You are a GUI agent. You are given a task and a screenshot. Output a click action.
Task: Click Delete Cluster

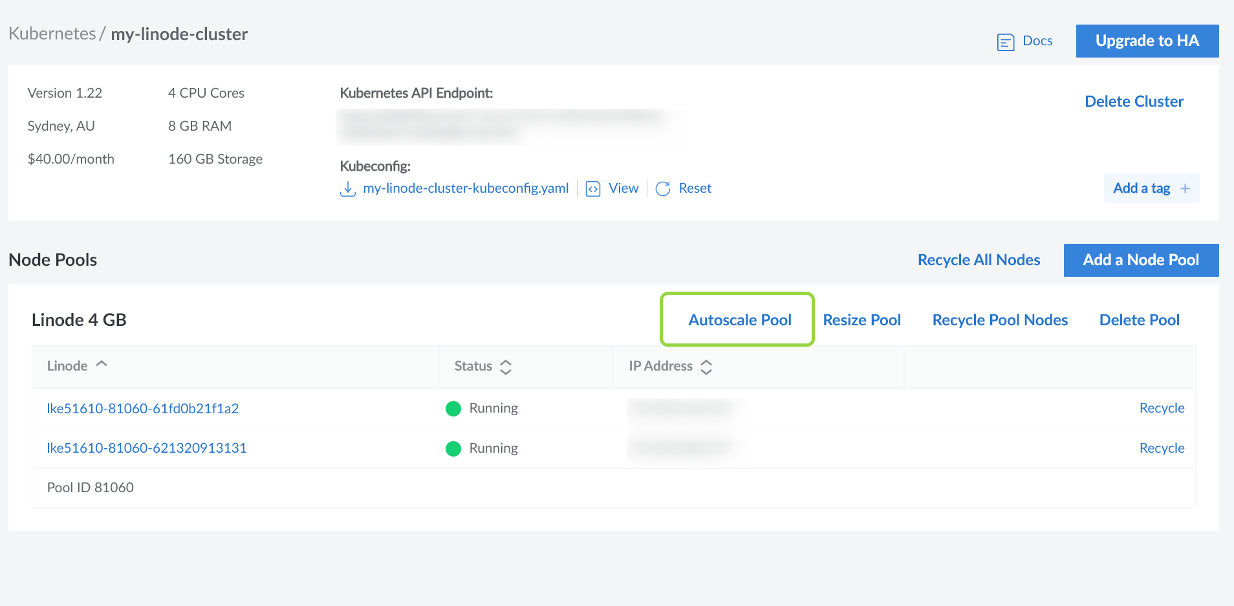[1134, 102]
